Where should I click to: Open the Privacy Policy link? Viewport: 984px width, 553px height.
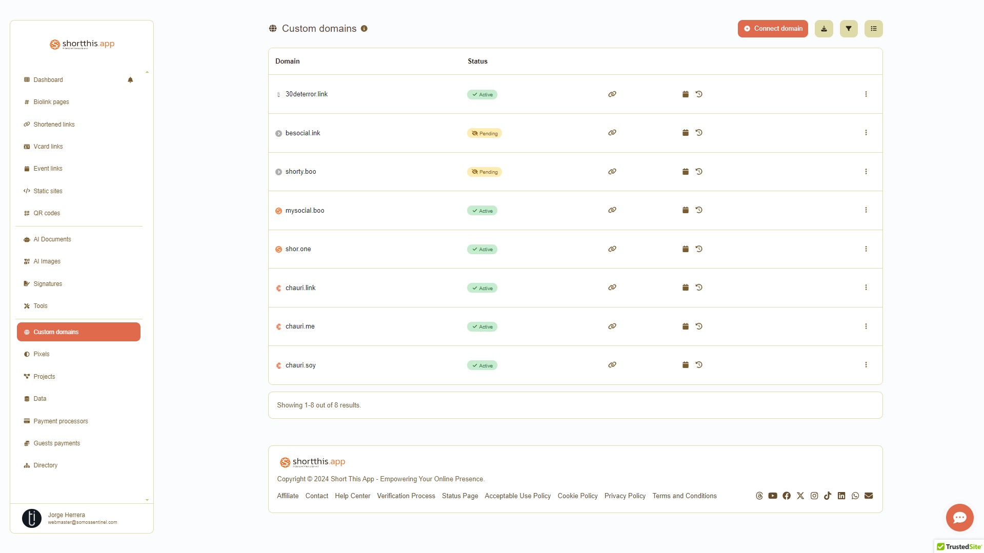625,496
